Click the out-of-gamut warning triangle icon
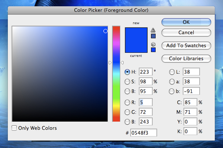The height and width of the screenshot is (148, 223). (153, 30)
